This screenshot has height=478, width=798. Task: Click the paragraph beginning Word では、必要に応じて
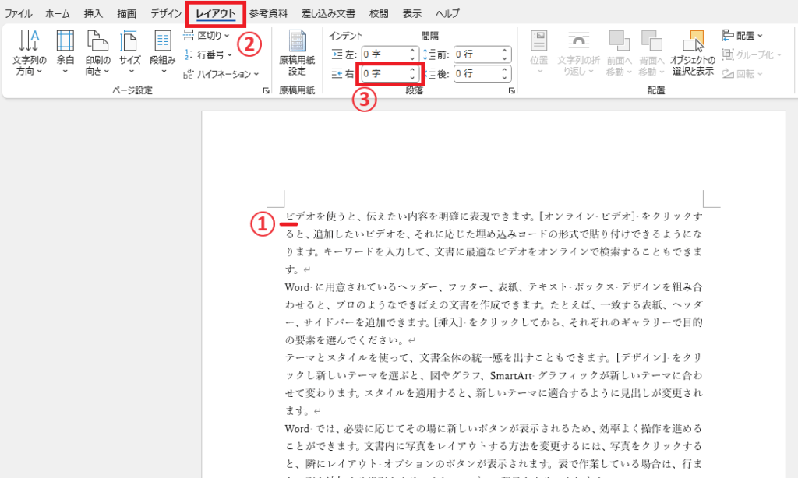click(493, 452)
